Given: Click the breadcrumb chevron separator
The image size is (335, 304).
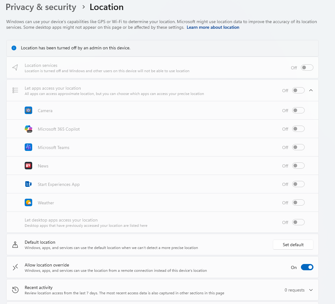Looking at the screenshot, I should 83,7.
